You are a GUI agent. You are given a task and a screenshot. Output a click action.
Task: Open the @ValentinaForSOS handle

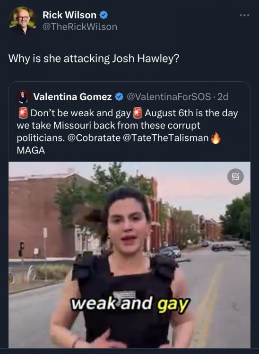pos(169,96)
